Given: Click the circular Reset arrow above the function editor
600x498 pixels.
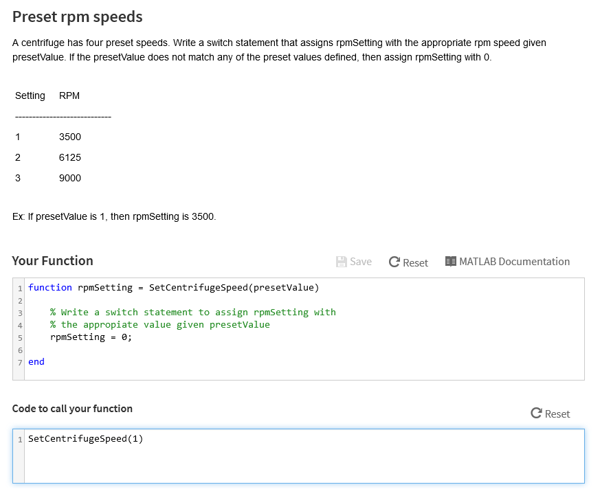Looking at the screenshot, I should pos(394,262).
